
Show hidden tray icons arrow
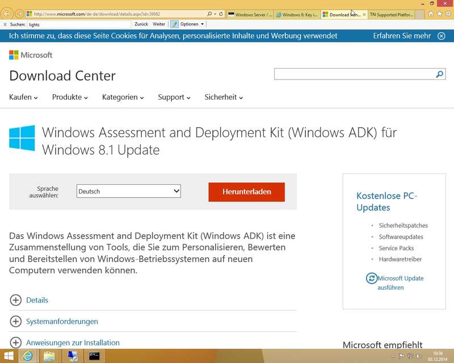(x=393, y=357)
